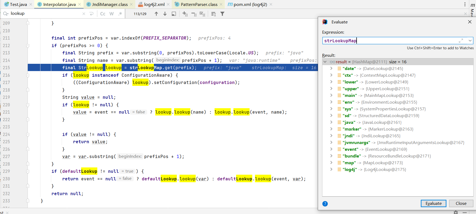Expand the "log4j" Log4jLookup entry
This screenshot has height=214, width=476.
coord(331,169)
